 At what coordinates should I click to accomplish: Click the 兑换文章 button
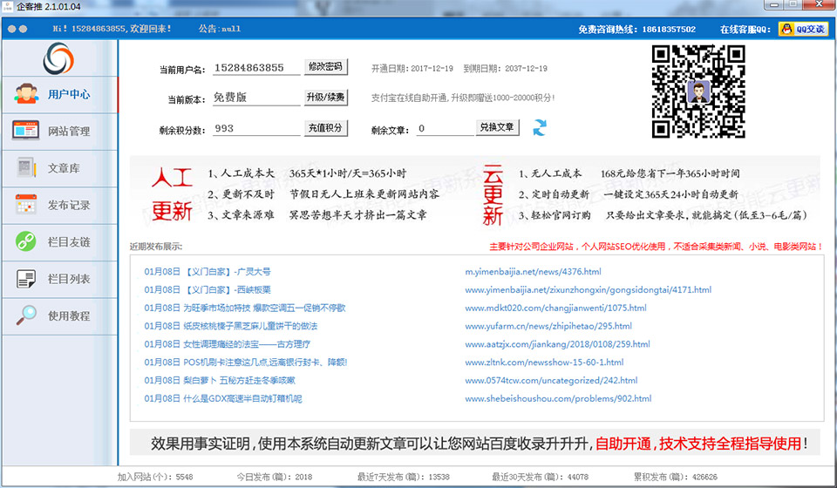point(497,127)
